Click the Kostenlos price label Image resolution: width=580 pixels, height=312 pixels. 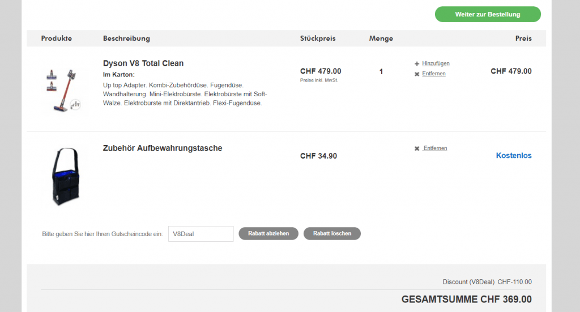[514, 156]
